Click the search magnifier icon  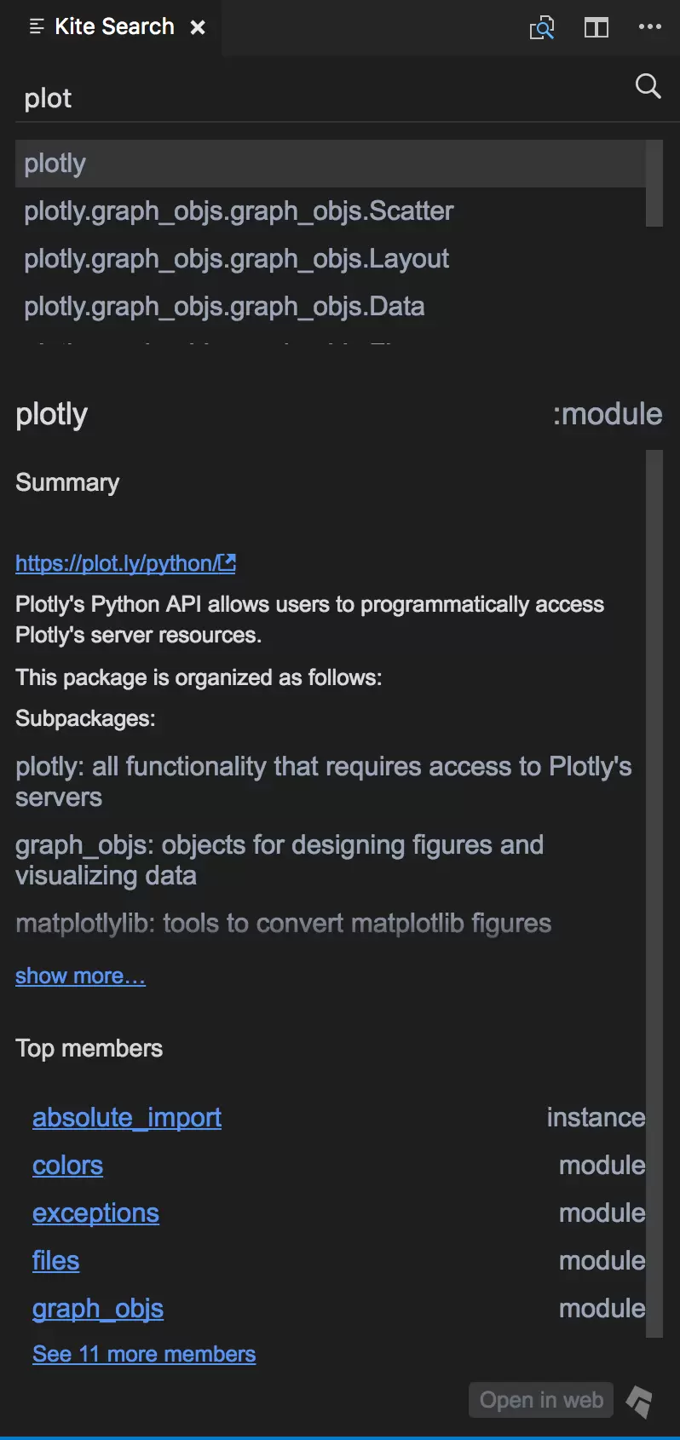pos(648,86)
